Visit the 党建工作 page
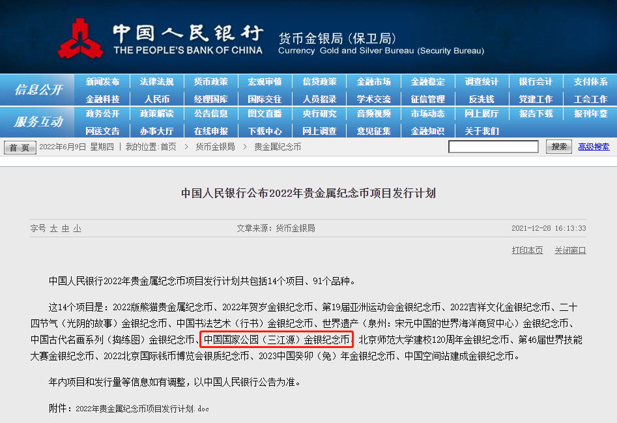 [536, 99]
